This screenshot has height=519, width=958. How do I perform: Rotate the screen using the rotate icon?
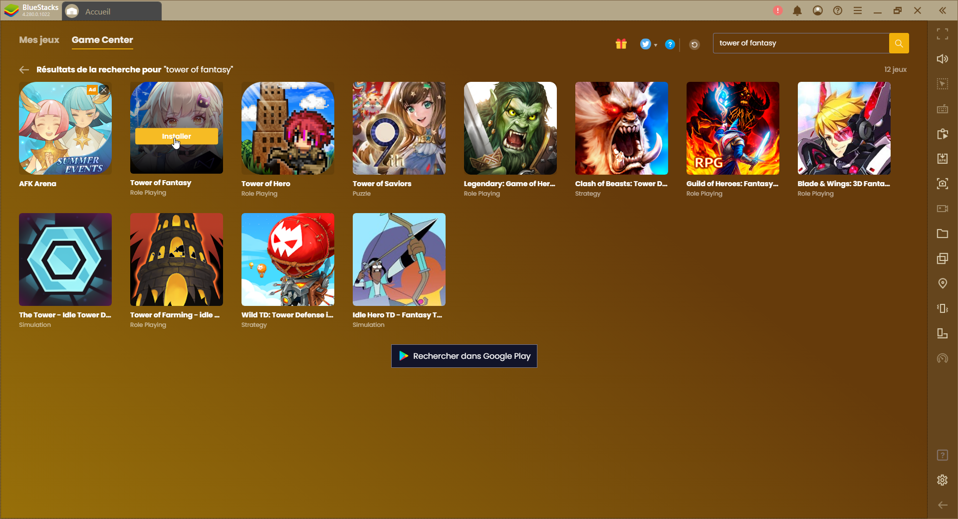(943, 333)
